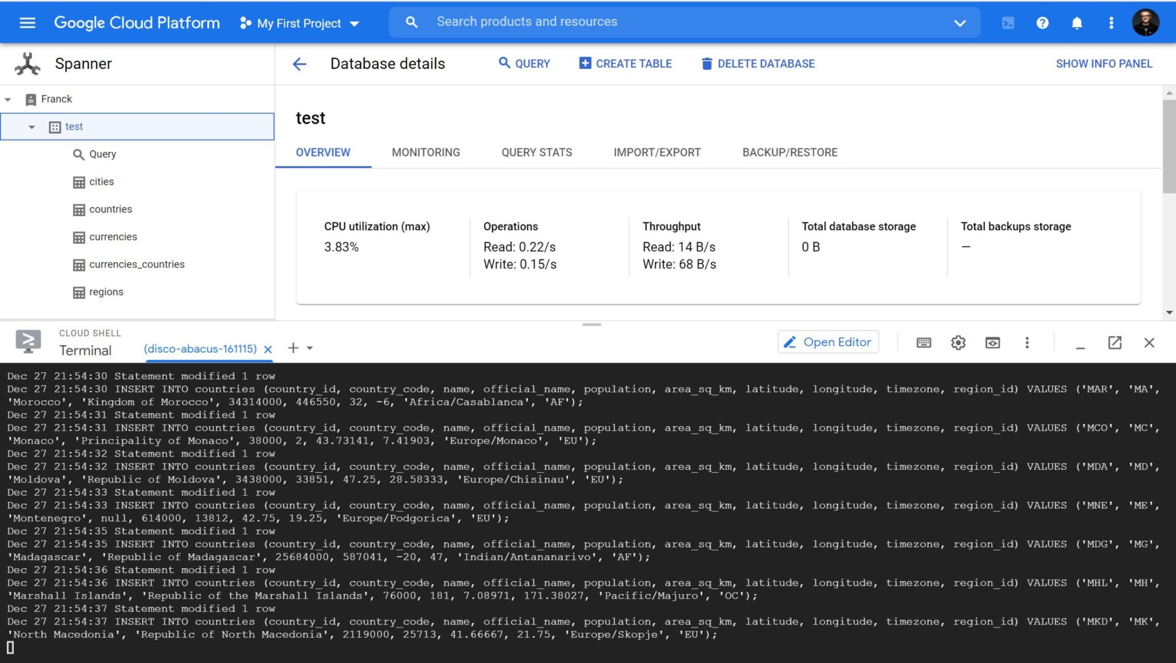Click the Cloud Shell panel resize handle
This screenshot has height=663, width=1176.
tap(591, 325)
